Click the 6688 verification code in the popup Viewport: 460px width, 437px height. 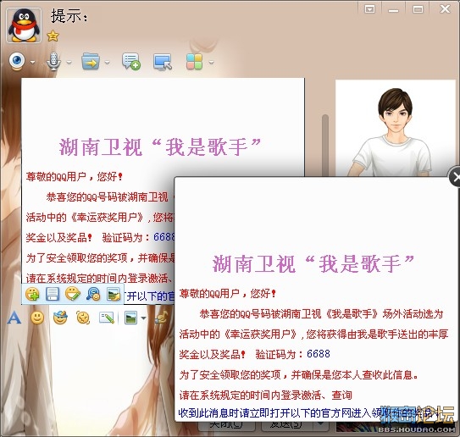click(319, 354)
